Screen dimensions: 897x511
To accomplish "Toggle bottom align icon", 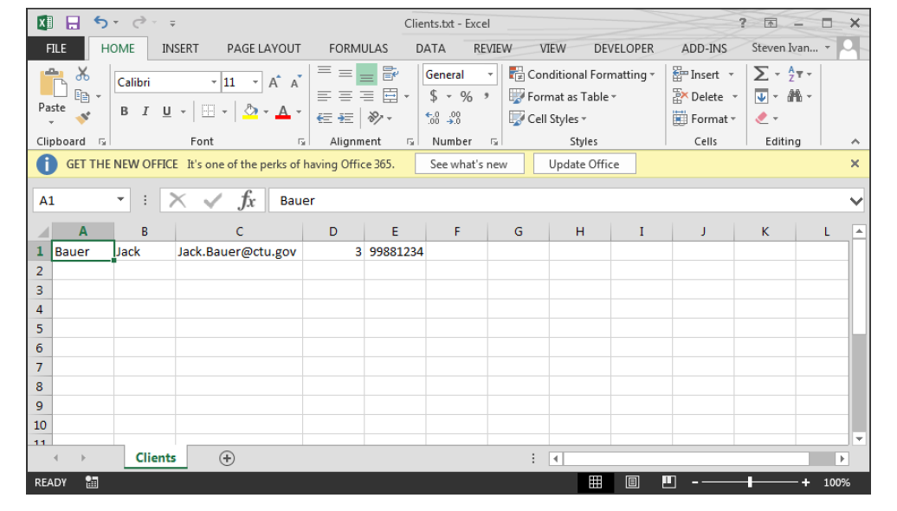I will click(367, 74).
